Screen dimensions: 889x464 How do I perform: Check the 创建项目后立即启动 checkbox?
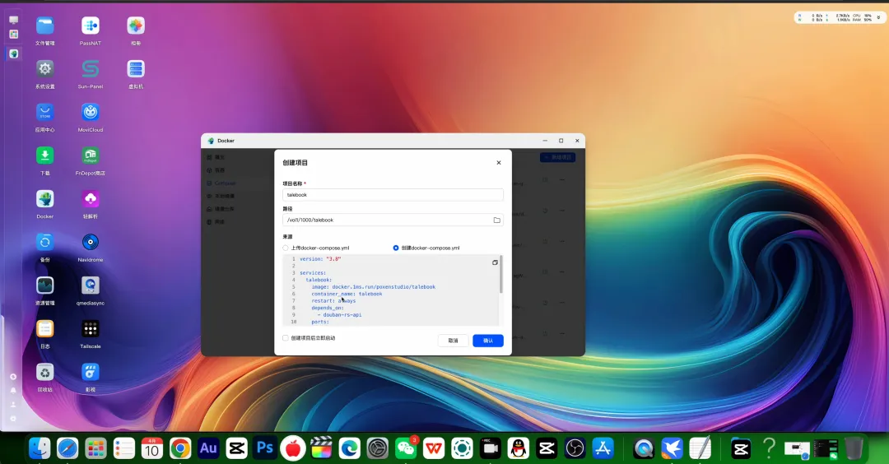pyautogui.click(x=285, y=337)
